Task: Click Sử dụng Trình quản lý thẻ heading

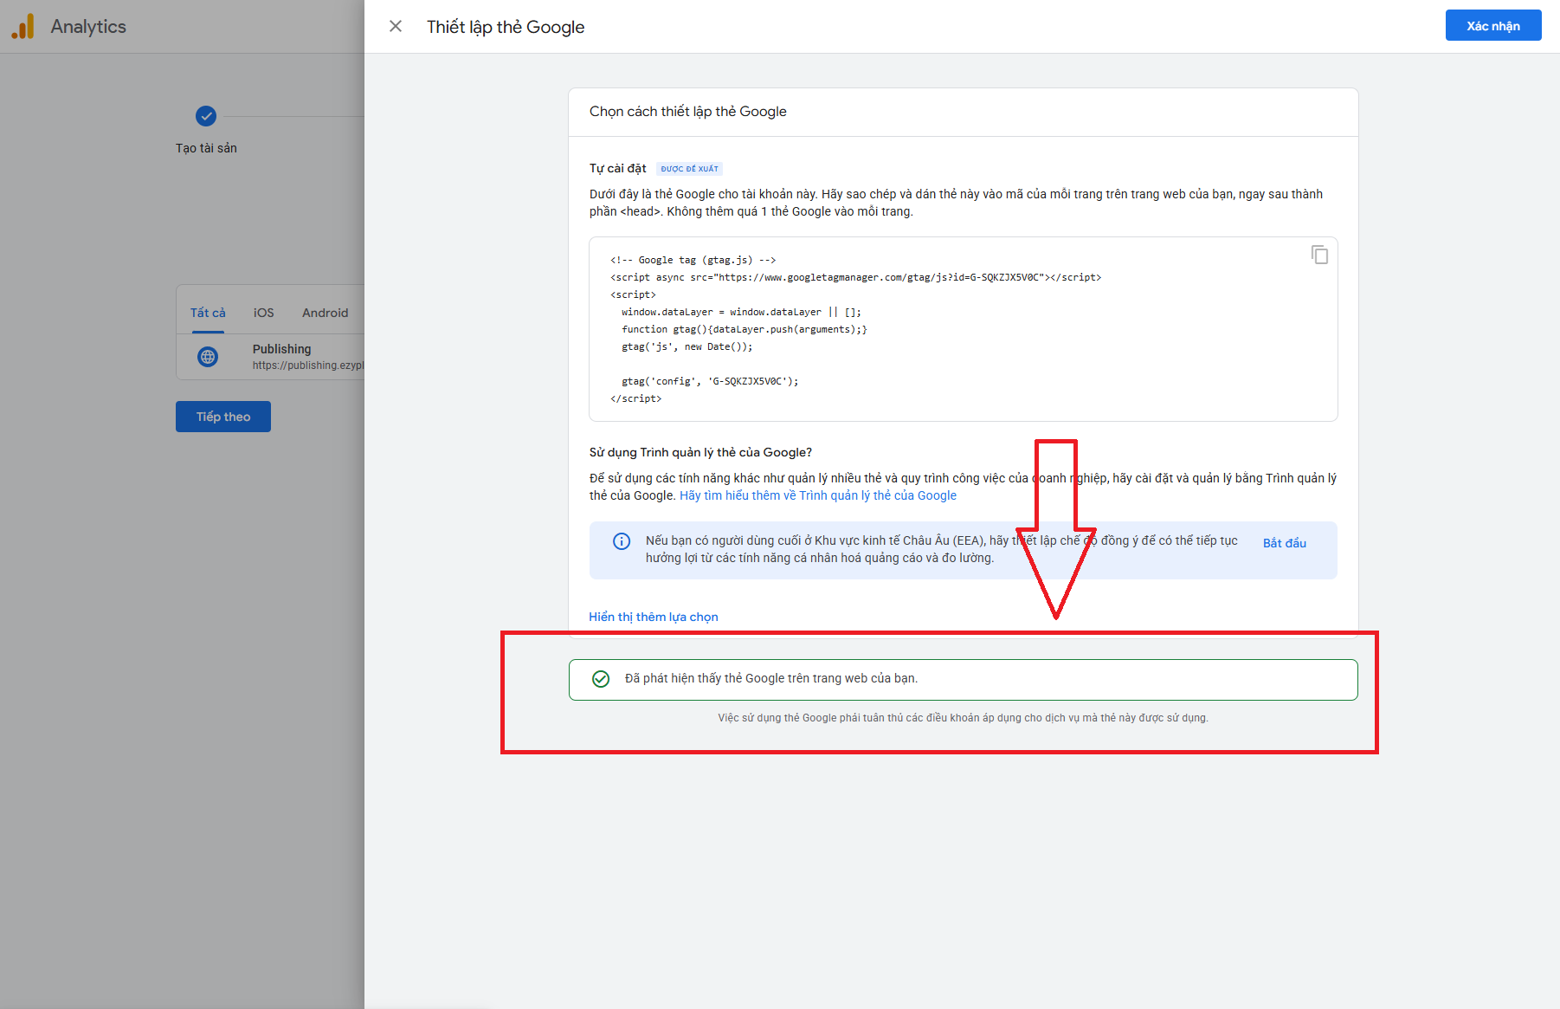Action: click(700, 452)
